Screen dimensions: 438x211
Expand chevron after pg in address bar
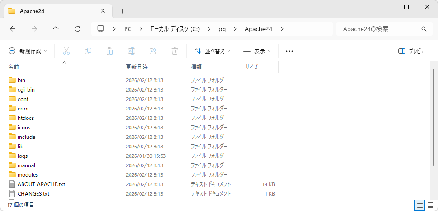click(x=235, y=29)
